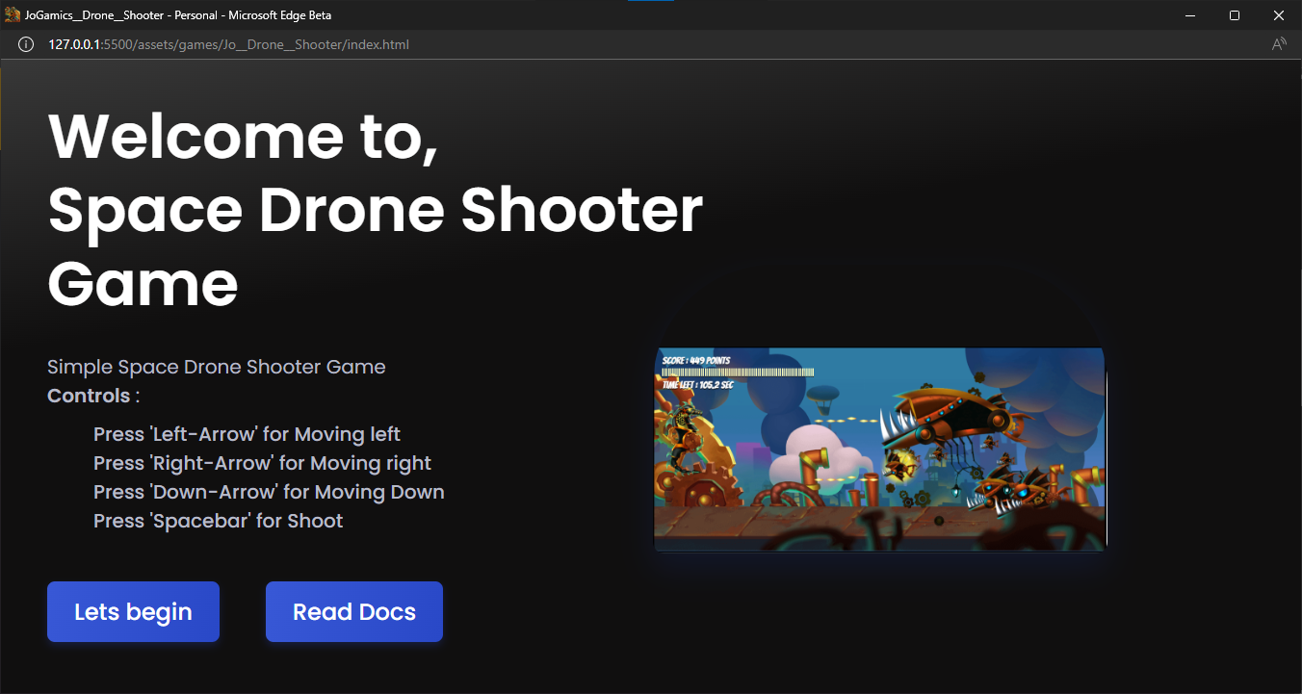1302x694 pixels.
Task: Click the "Welcome to" heading
Action: [244, 137]
